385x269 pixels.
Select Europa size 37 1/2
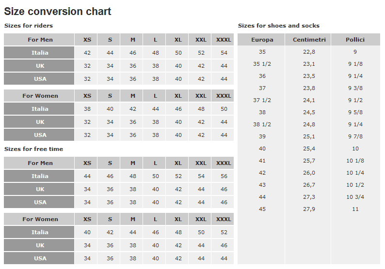[262, 100]
